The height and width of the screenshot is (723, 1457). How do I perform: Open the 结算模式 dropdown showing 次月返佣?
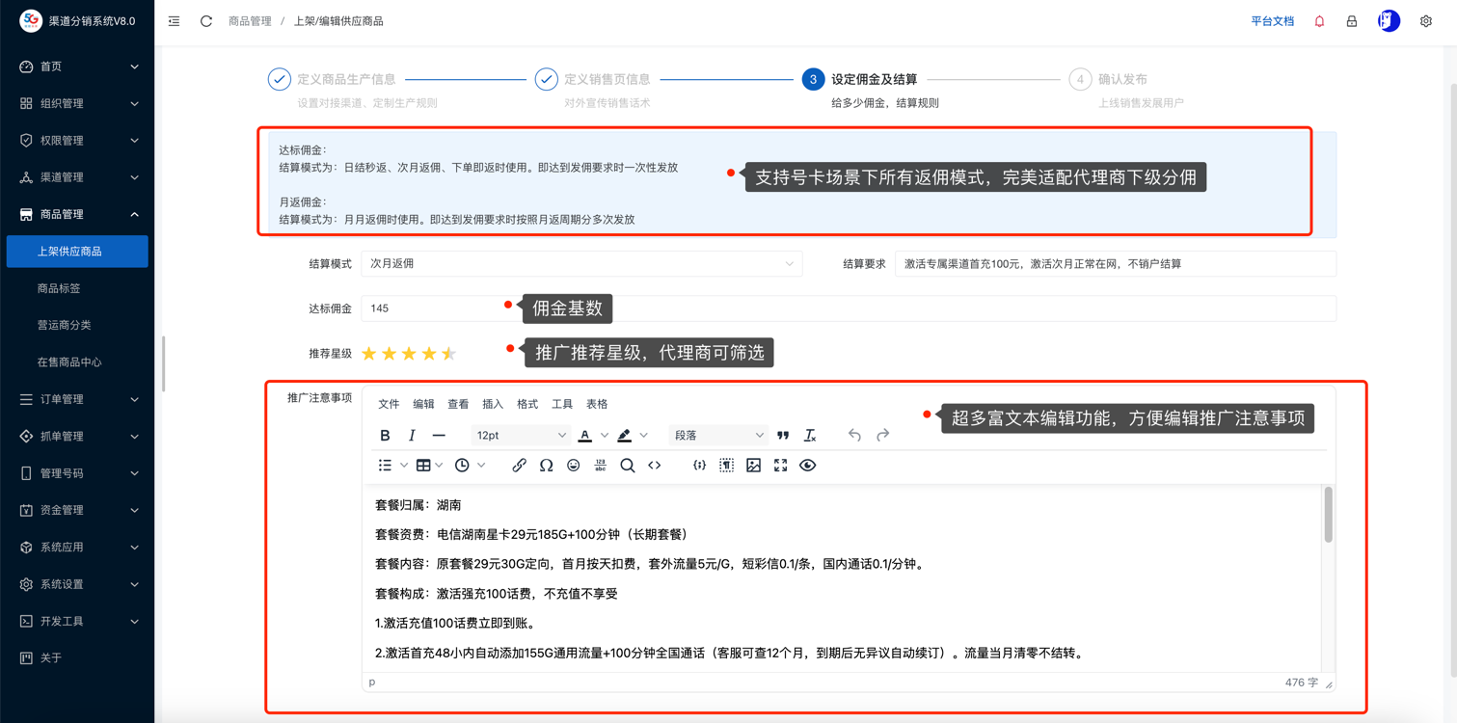pos(581,263)
